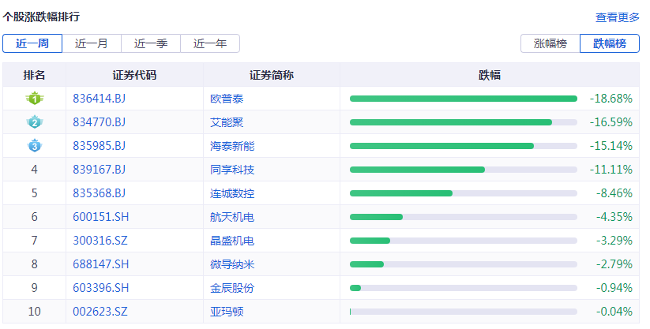Toggle to the 涨幅榜 gainers list
The image size is (650, 329).
coord(550,43)
